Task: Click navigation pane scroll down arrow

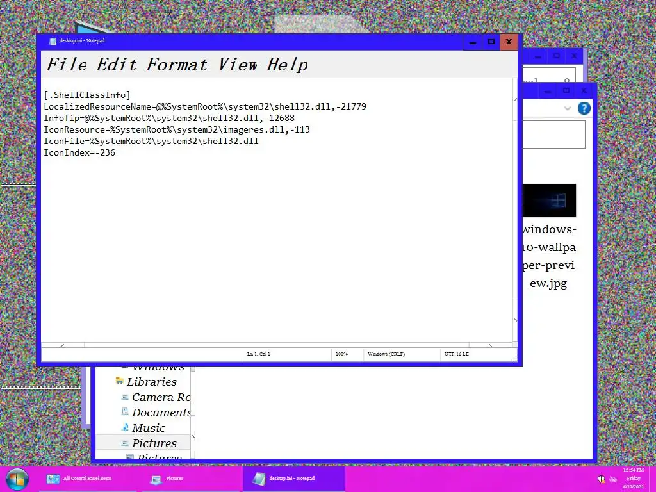Action: coord(193,437)
